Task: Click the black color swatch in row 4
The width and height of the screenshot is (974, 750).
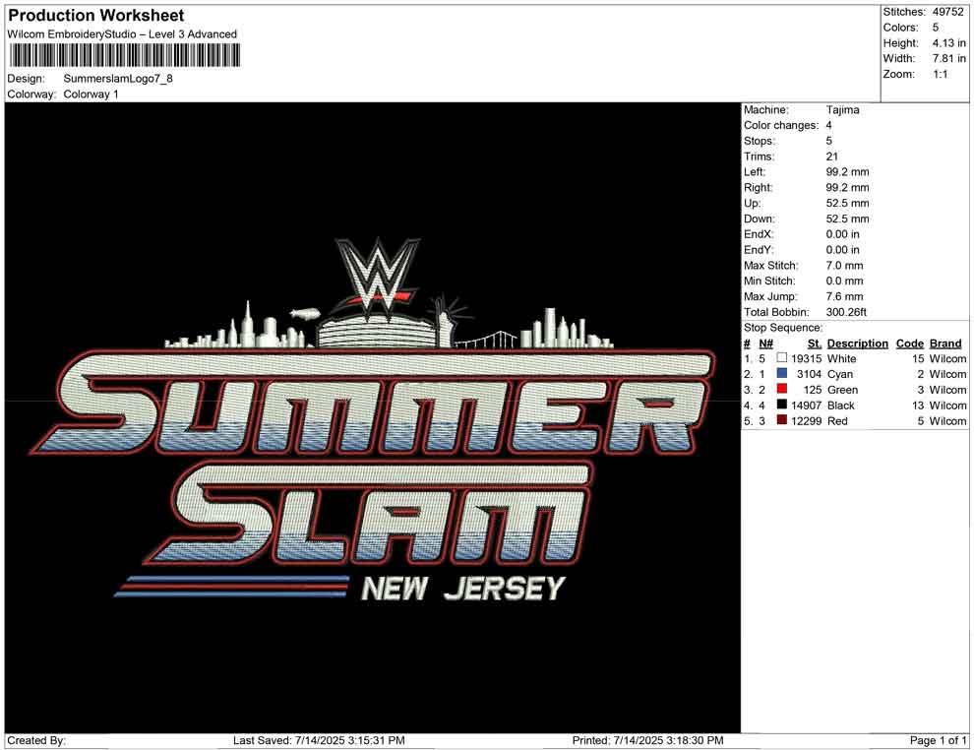Action: (x=782, y=405)
